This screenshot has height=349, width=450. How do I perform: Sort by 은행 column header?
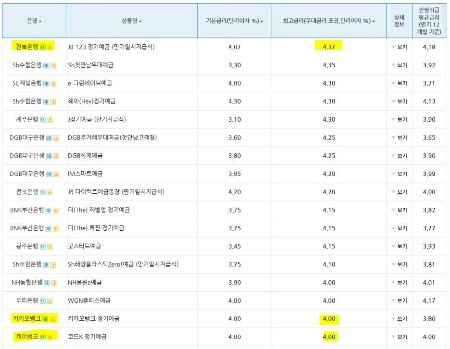tap(34, 21)
